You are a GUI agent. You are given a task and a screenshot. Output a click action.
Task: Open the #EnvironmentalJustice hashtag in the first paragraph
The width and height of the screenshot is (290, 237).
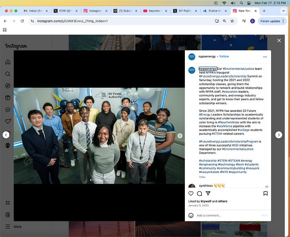coord(238,69)
